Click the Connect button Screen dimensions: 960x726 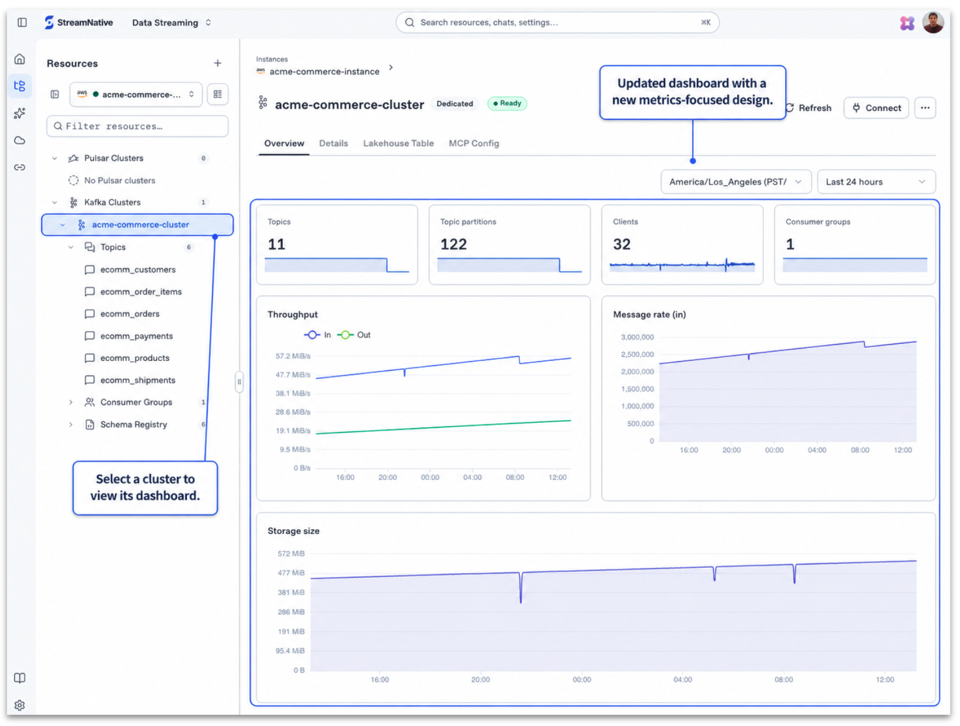click(876, 108)
